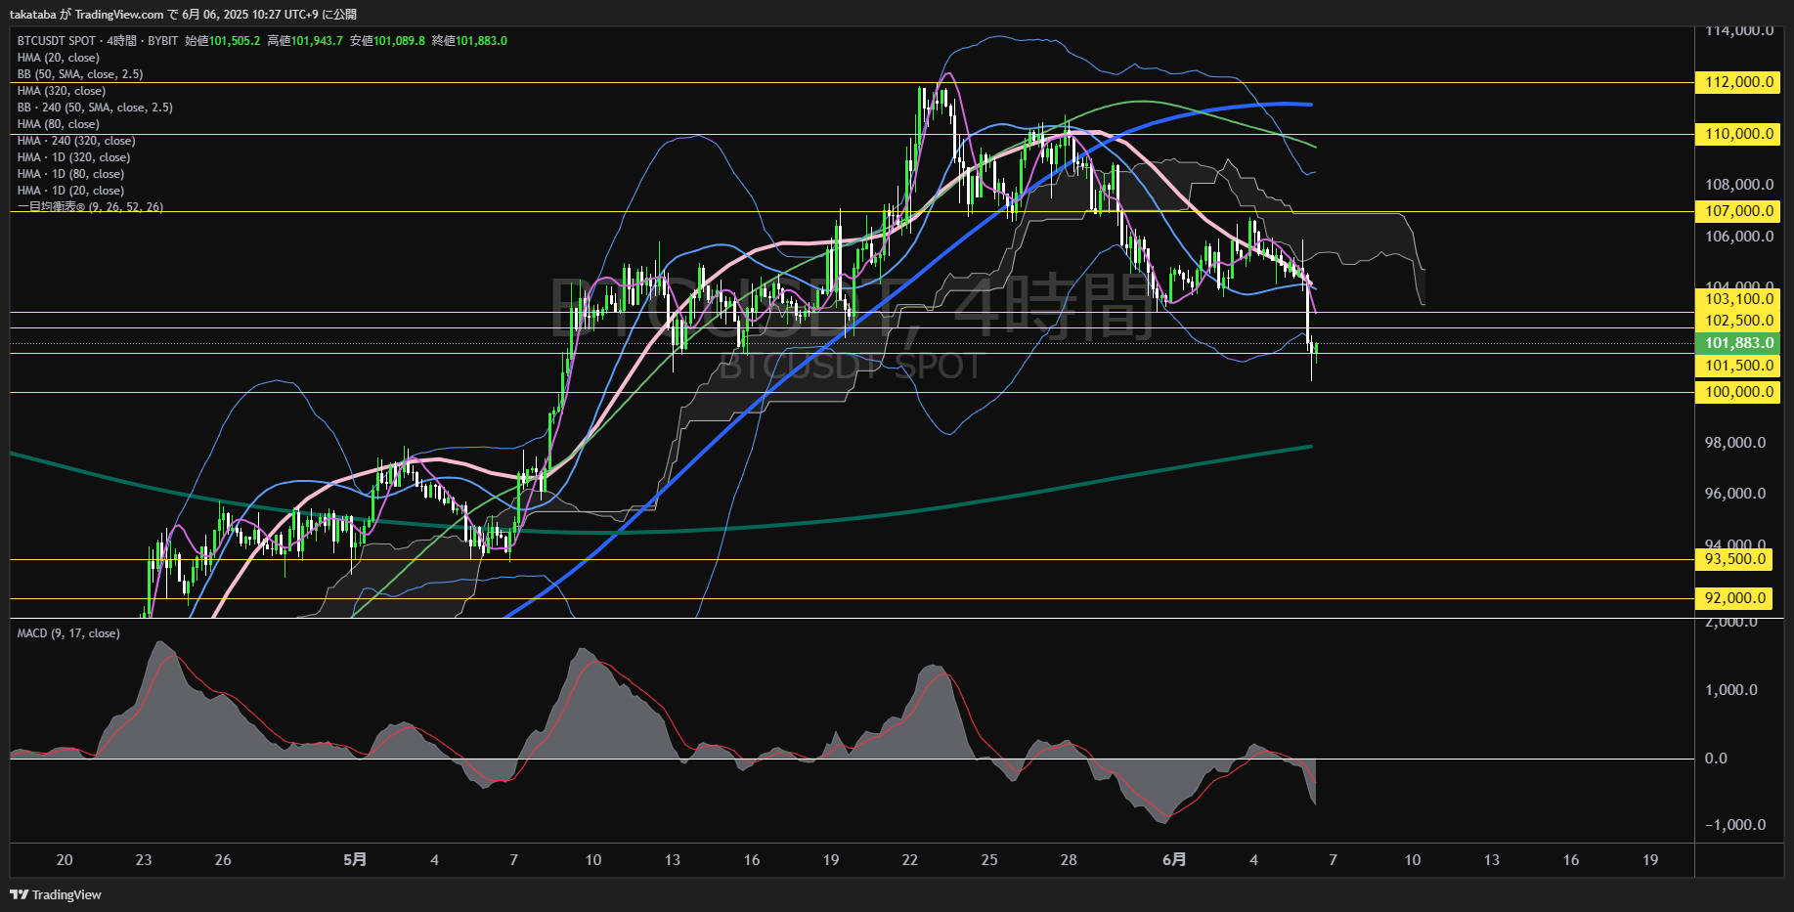Click the 106,000.0 price axis value

click(x=1739, y=237)
